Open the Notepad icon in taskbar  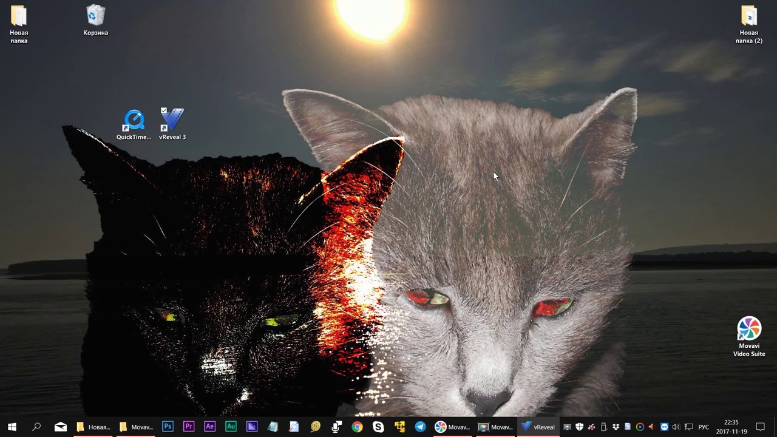pyautogui.click(x=273, y=427)
